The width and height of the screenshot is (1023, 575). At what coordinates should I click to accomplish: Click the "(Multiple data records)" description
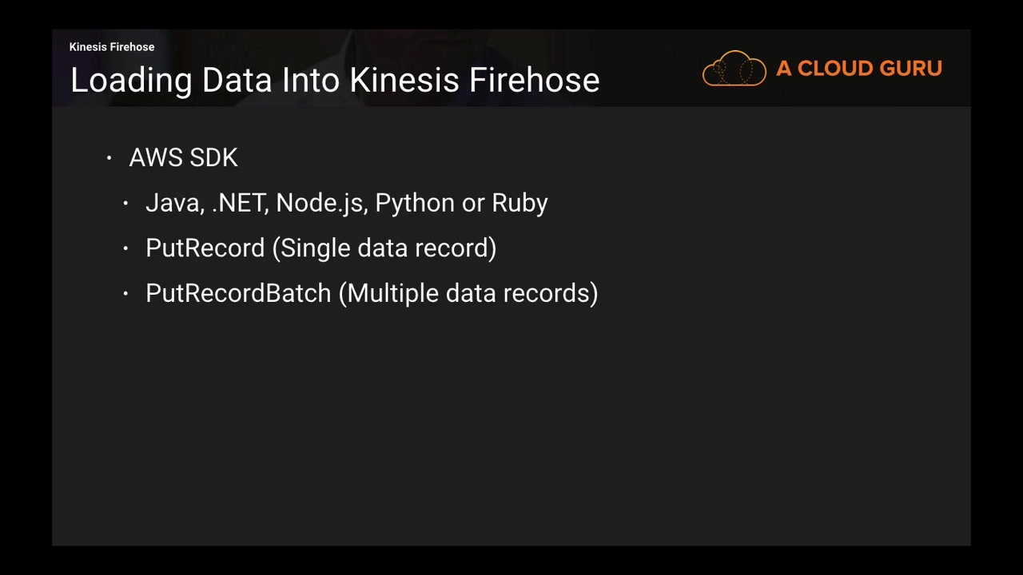(468, 293)
